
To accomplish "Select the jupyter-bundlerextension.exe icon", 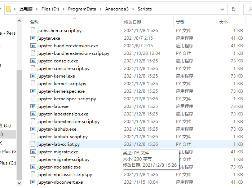I will (x=33, y=46).
